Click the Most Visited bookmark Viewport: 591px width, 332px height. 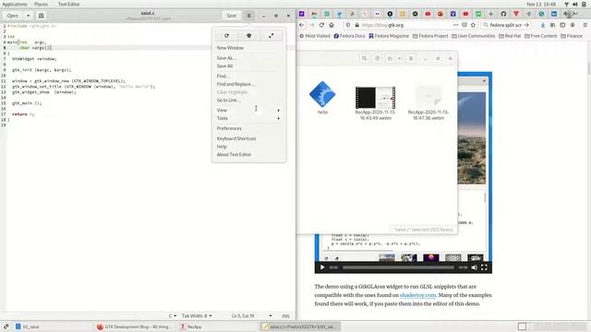click(315, 36)
